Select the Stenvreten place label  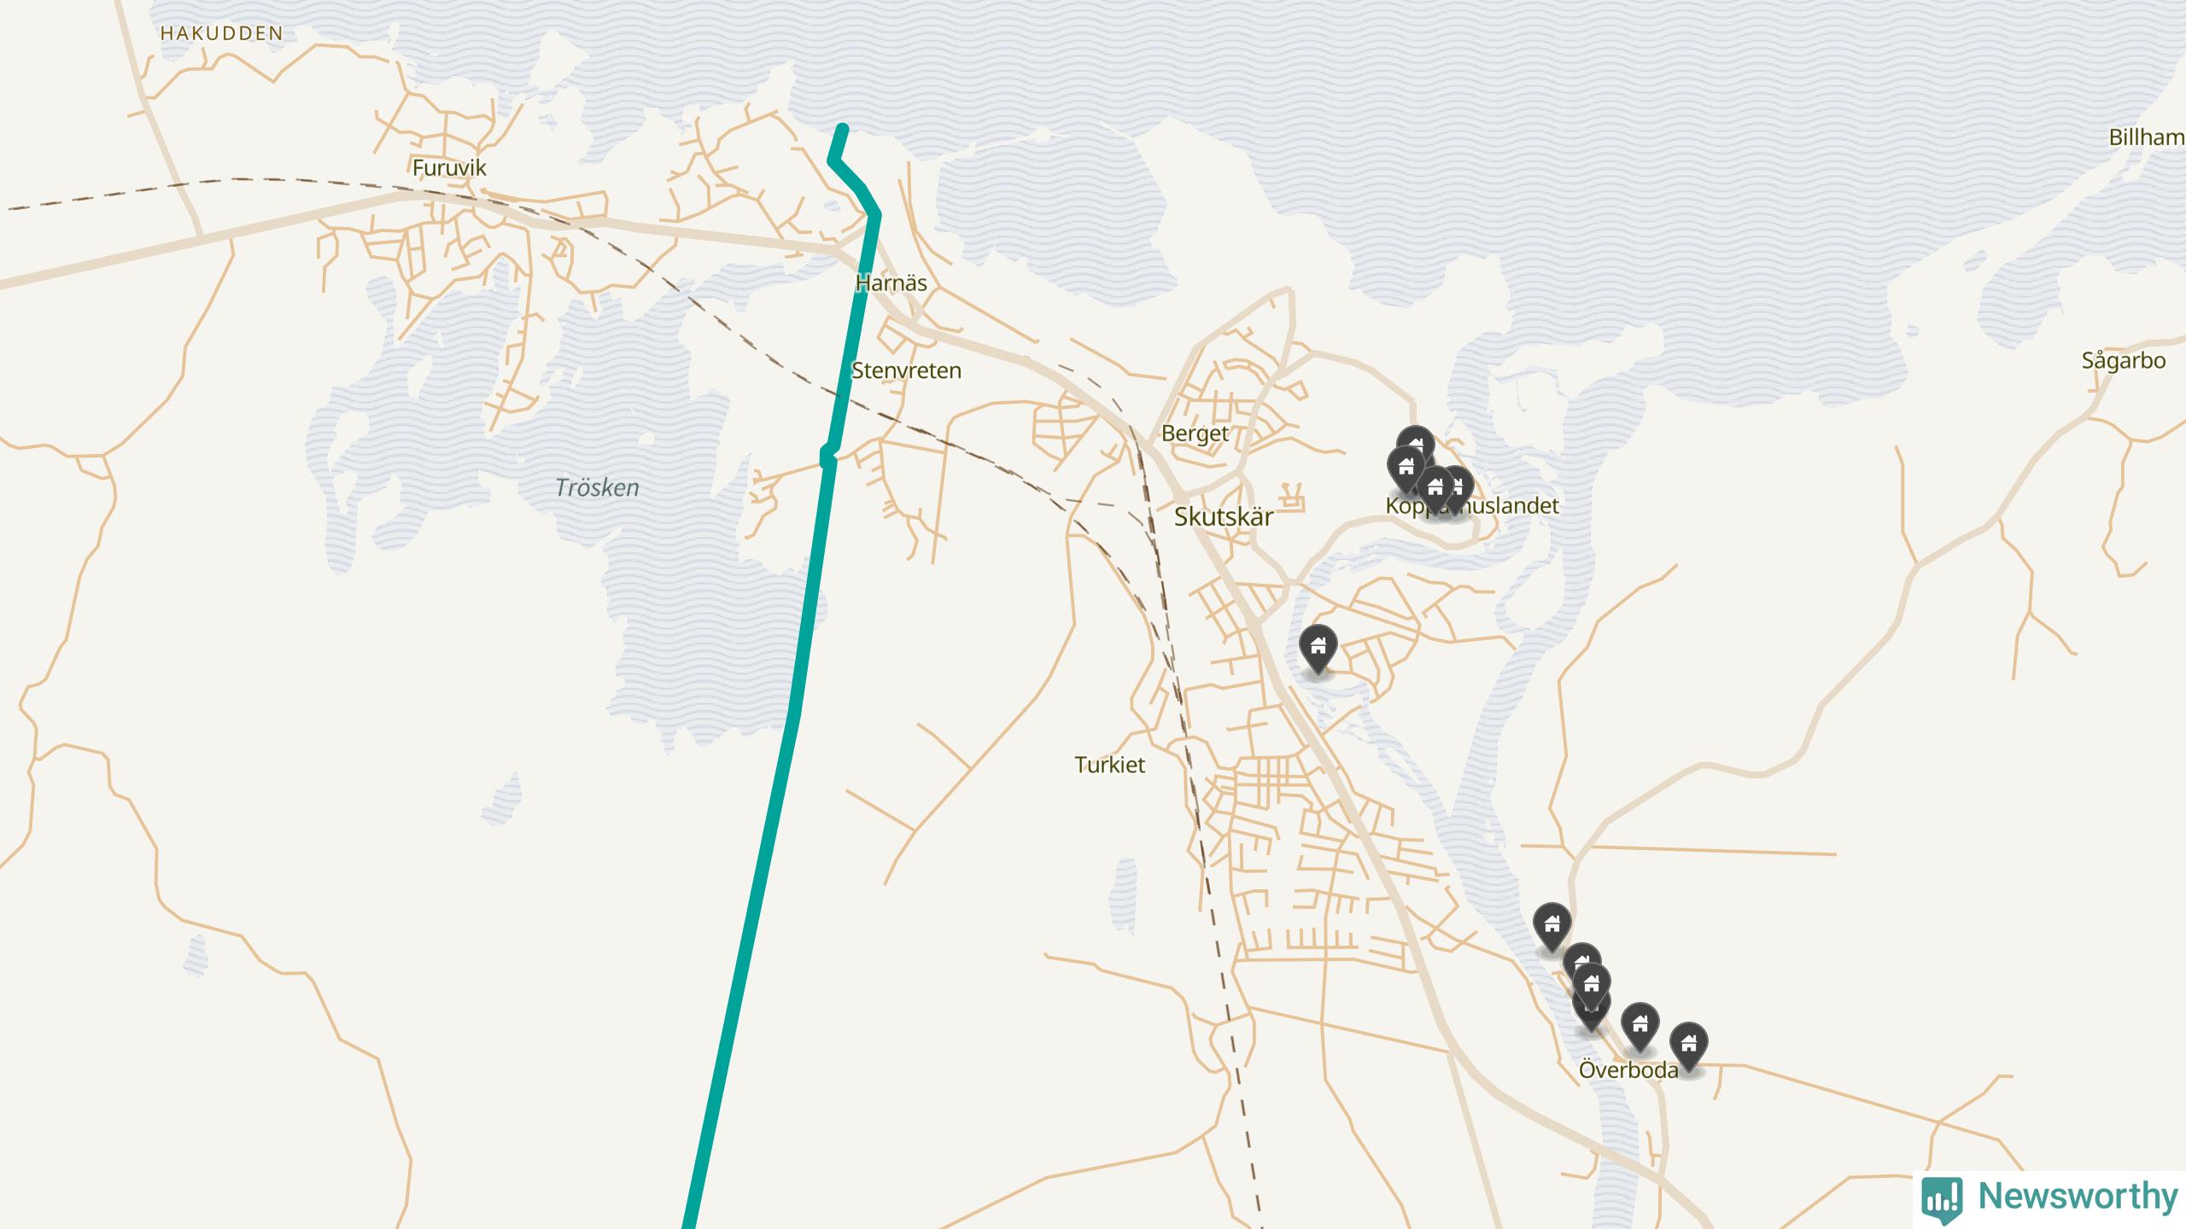click(907, 370)
